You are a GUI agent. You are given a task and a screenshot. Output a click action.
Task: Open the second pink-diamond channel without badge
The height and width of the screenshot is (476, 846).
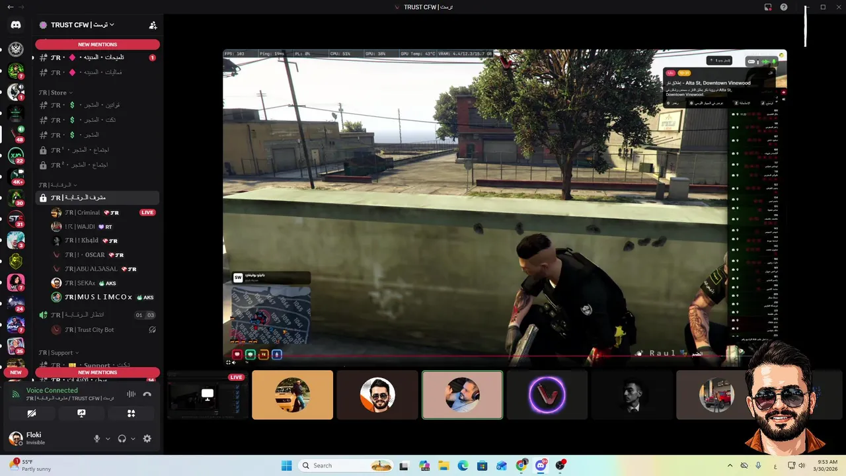pos(97,72)
